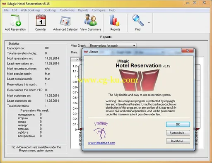Viewport: 212px width, 163px height.
Task: Close the About dialog
Action: click(188, 50)
